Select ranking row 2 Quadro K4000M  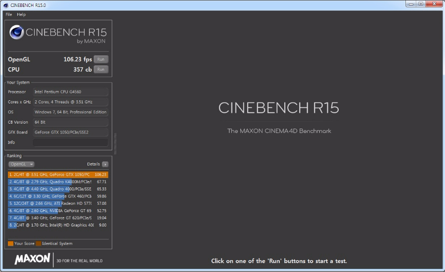tap(58, 181)
